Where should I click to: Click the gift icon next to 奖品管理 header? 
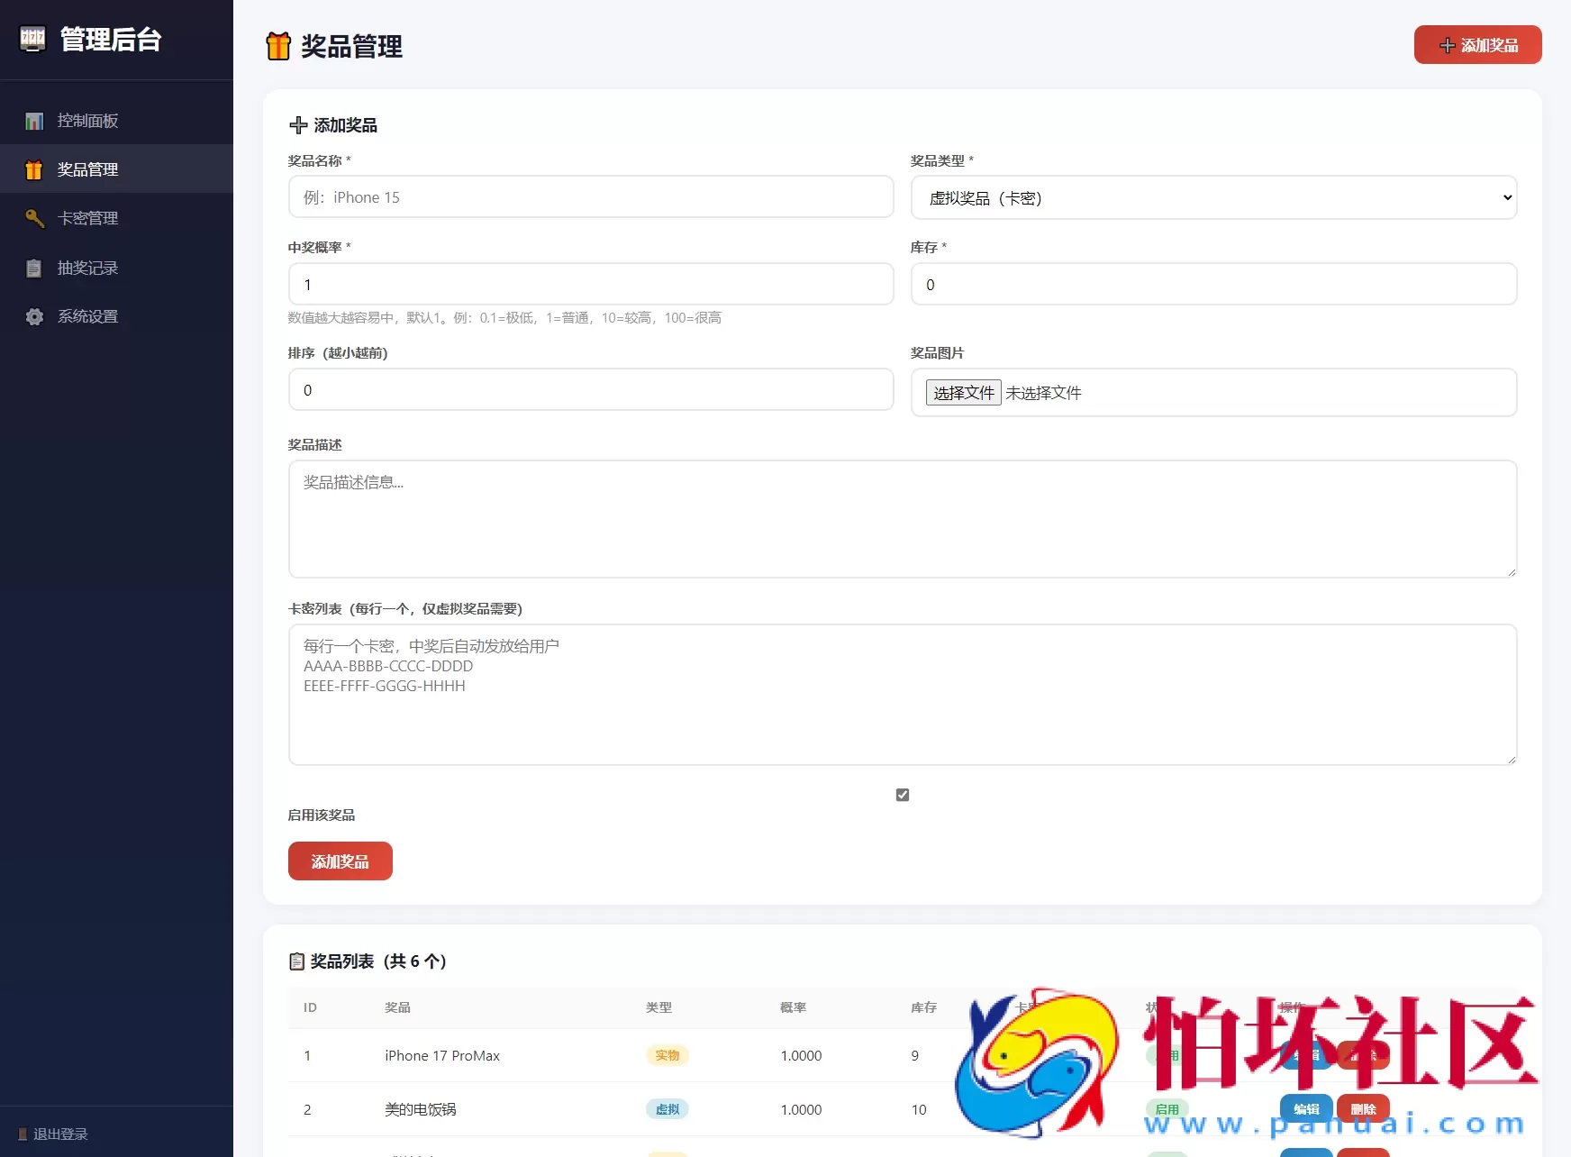(278, 45)
